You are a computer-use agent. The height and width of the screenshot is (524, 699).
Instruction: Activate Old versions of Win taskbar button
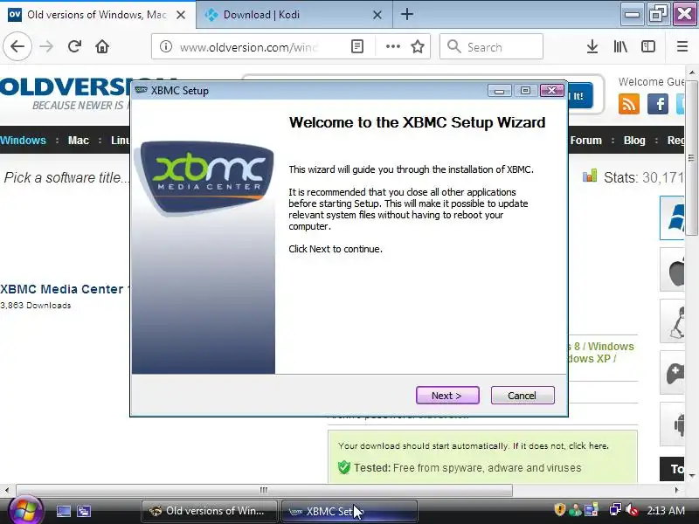[210, 511]
